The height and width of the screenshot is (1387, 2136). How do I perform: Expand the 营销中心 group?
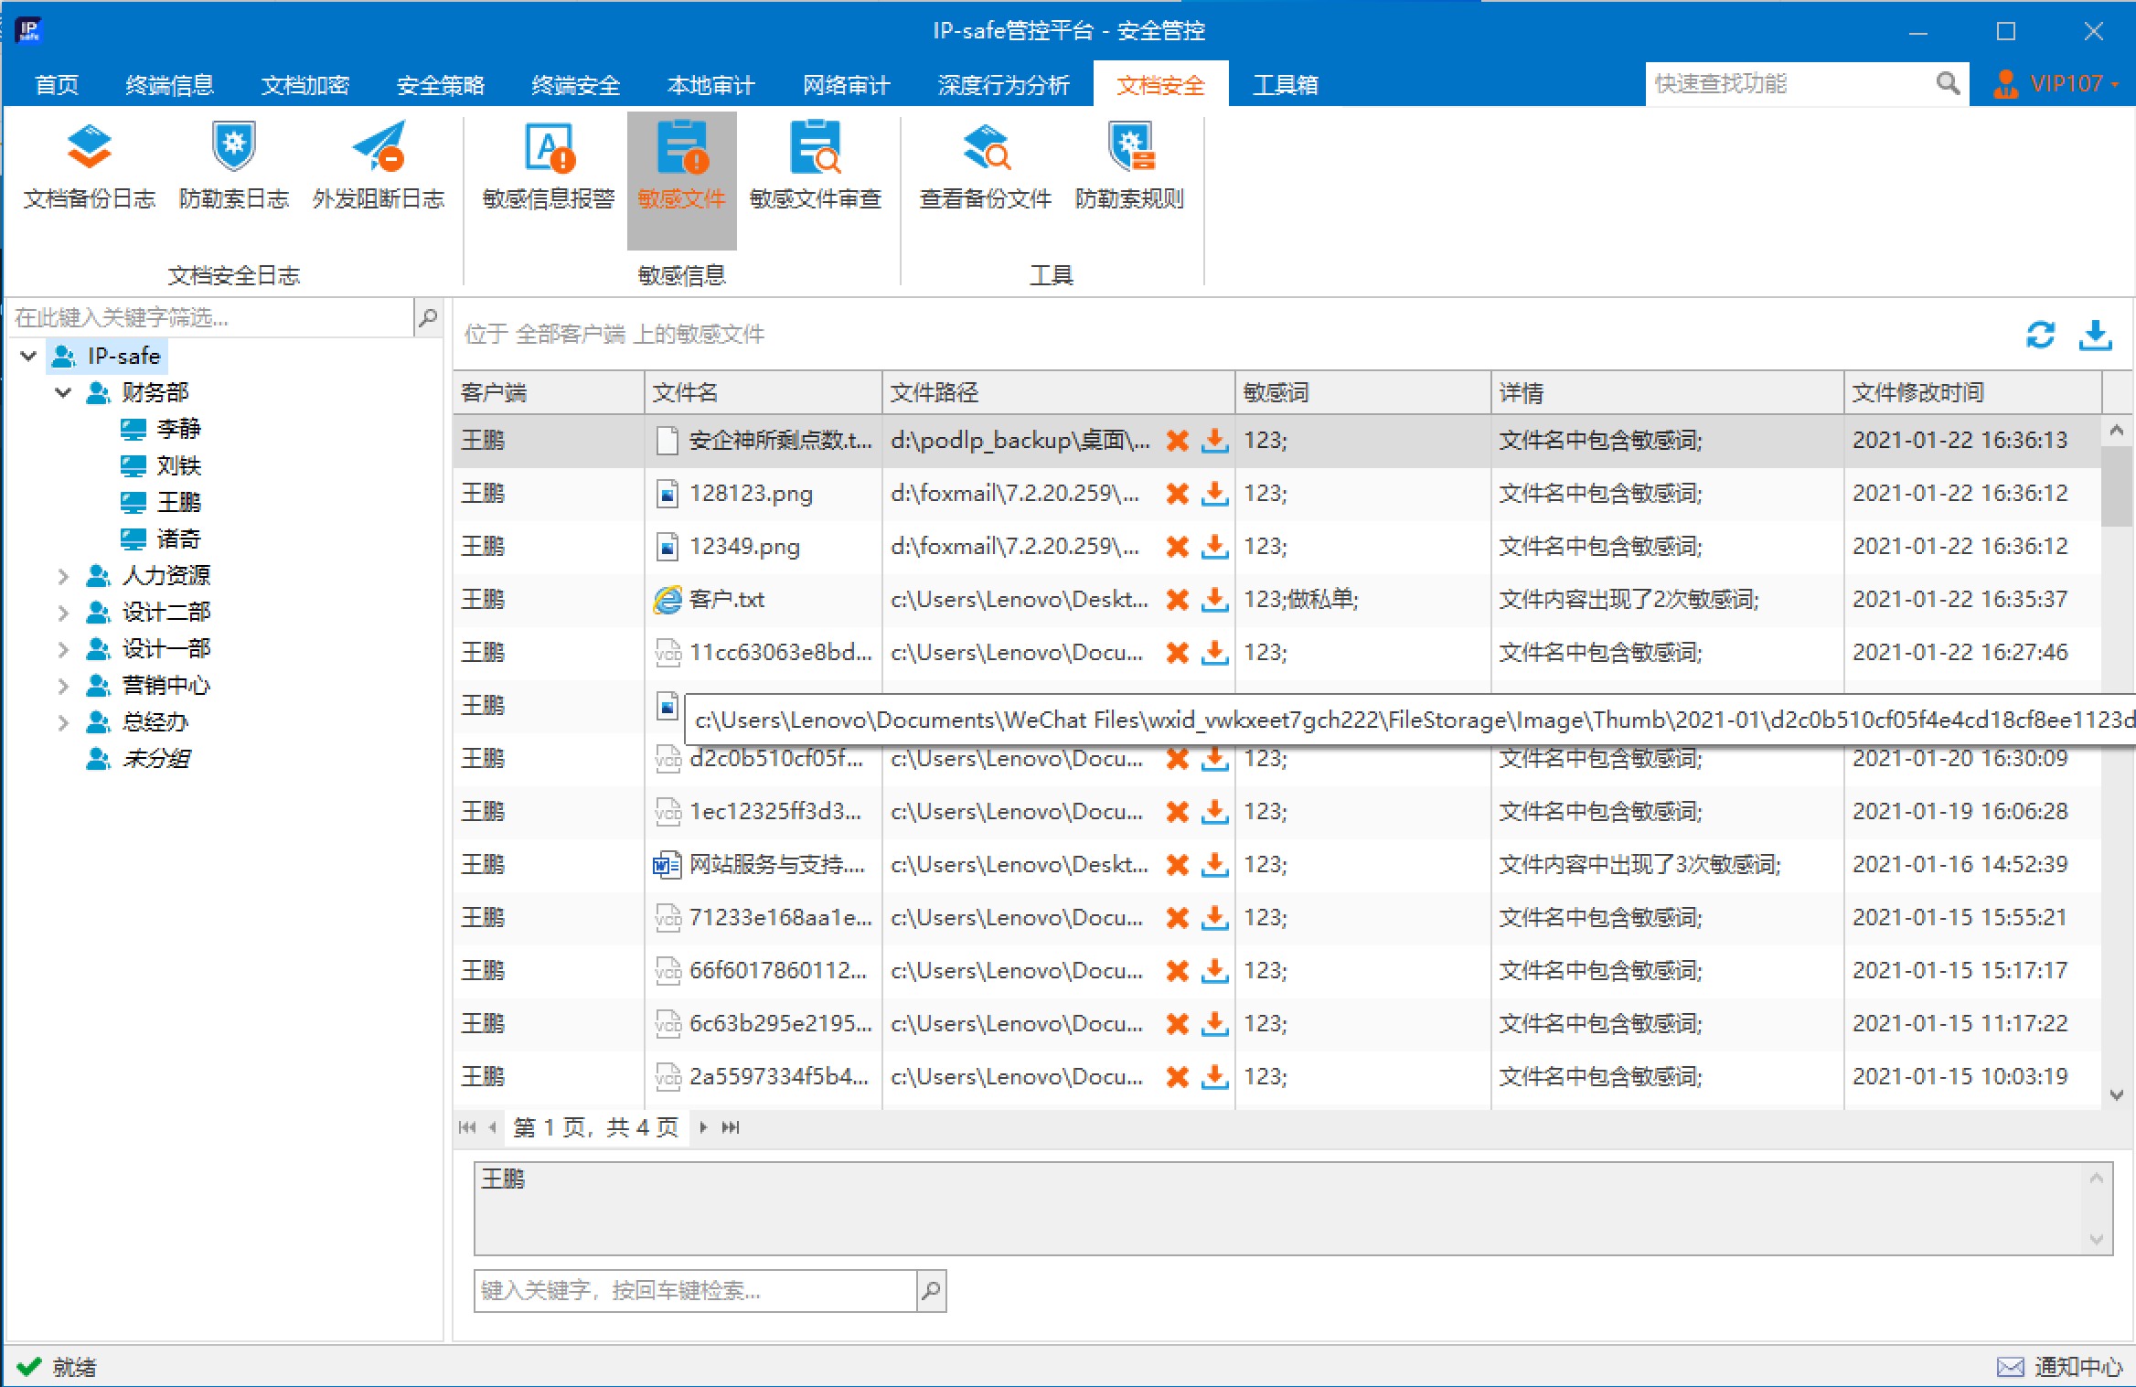63,686
